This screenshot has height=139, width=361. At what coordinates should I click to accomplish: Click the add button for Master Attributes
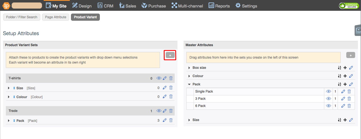click(x=350, y=55)
